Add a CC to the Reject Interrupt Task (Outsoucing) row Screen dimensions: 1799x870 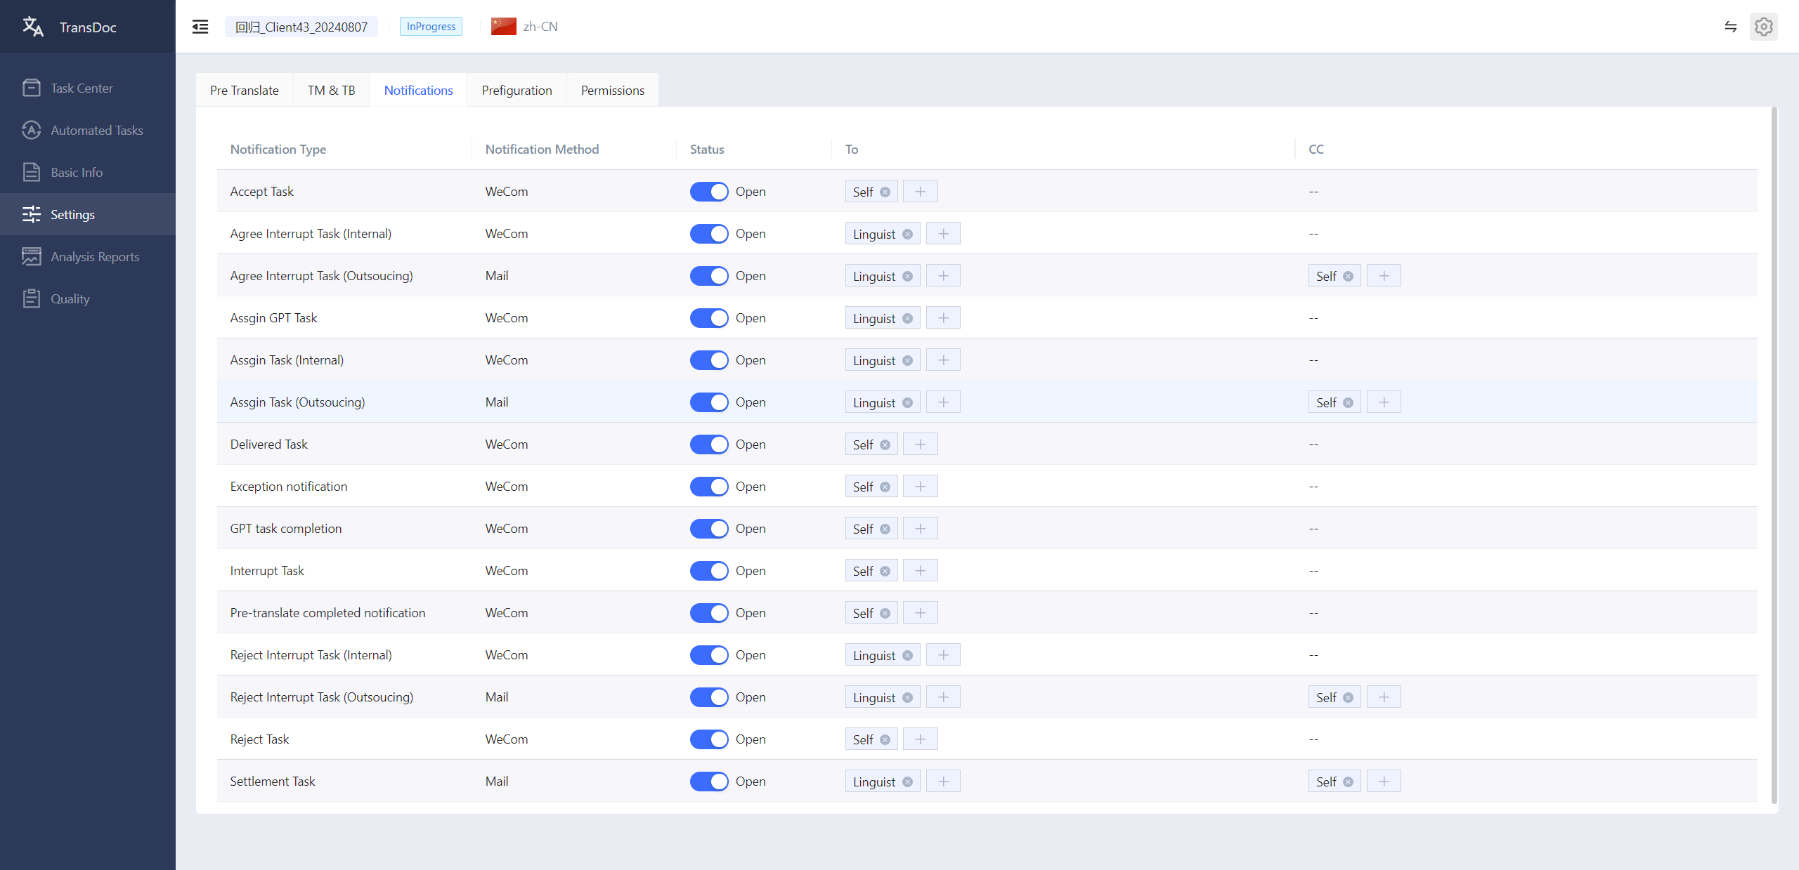pos(1384,697)
